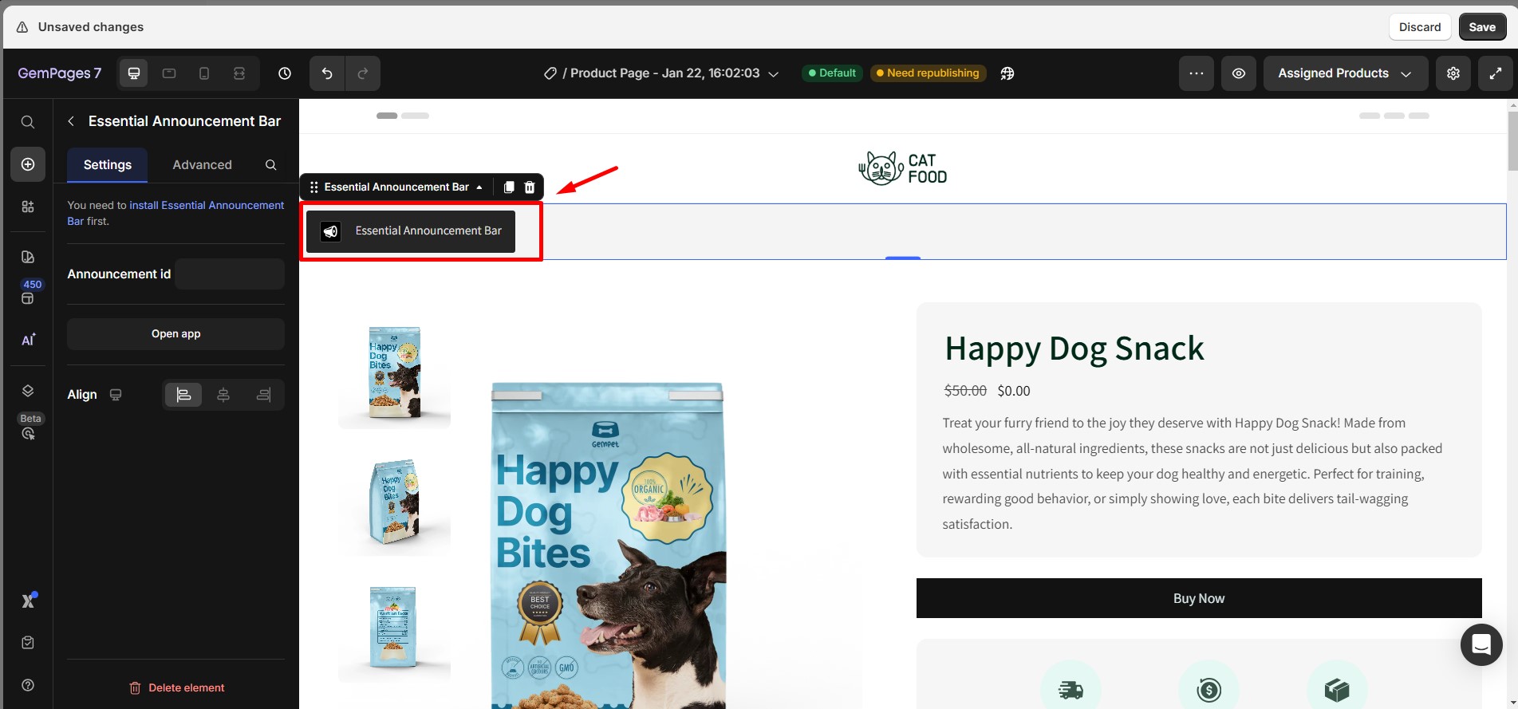Open the Beta feature icon in sidebar
This screenshot has height=709, width=1518.
(29, 434)
